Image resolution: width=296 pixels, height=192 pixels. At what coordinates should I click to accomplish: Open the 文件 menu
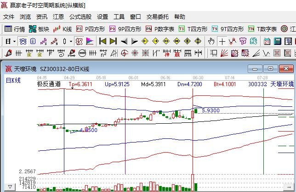[x=9, y=17]
